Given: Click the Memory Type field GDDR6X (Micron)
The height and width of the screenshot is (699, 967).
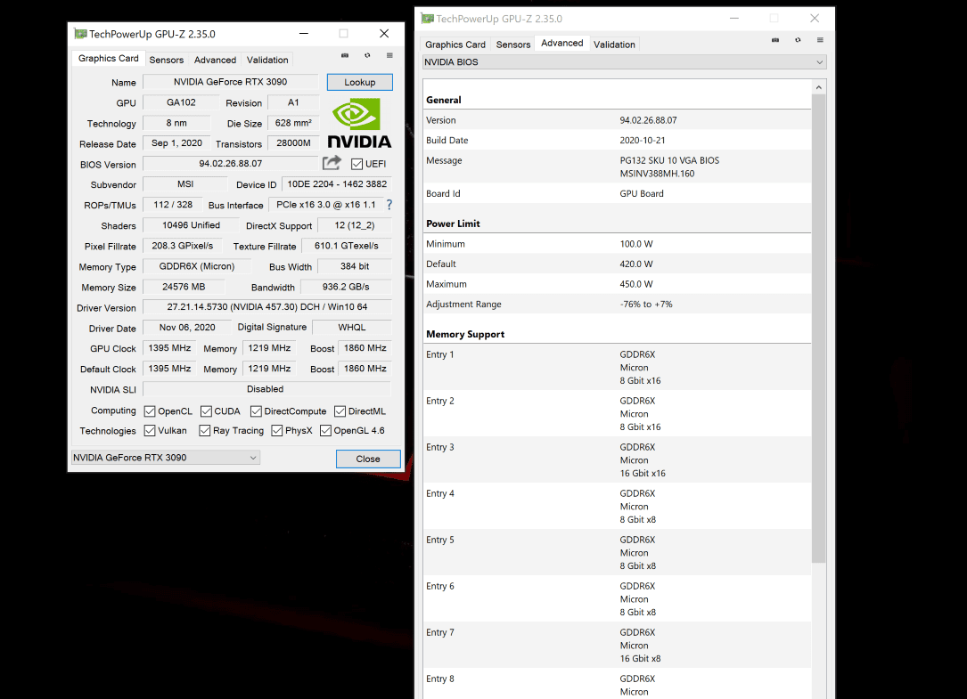Looking at the screenshot, I should point(197,266).
